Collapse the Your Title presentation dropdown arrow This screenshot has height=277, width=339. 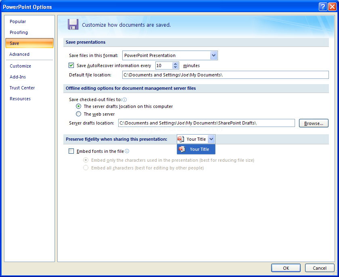pos(211,139)
